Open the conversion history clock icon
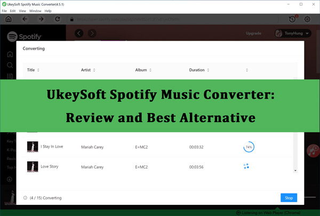 [x=292, y=19]
